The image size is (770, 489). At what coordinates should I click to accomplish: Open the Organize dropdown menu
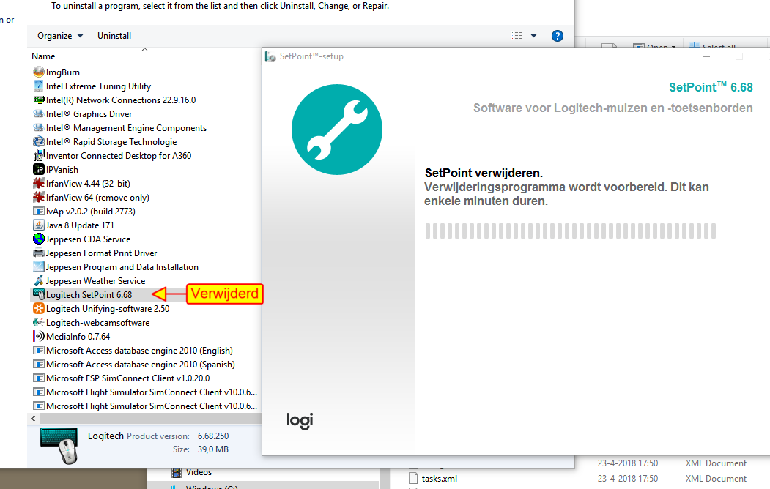pyautogui.click(x=60, y=36)
